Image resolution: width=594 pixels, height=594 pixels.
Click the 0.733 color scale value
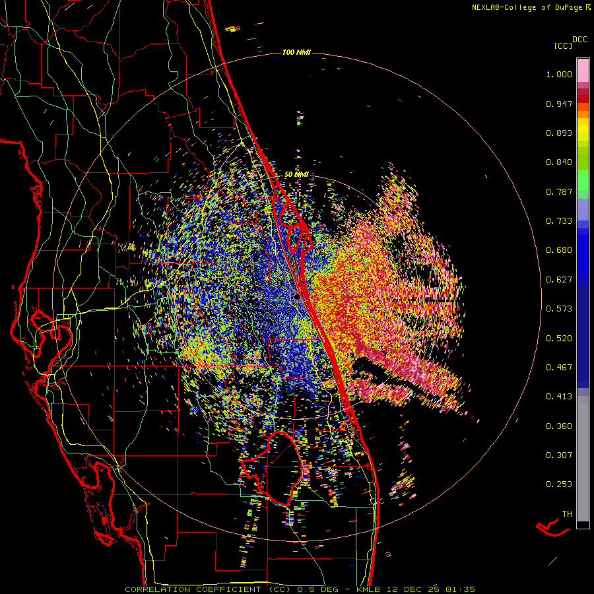click(x=559, y=221)
